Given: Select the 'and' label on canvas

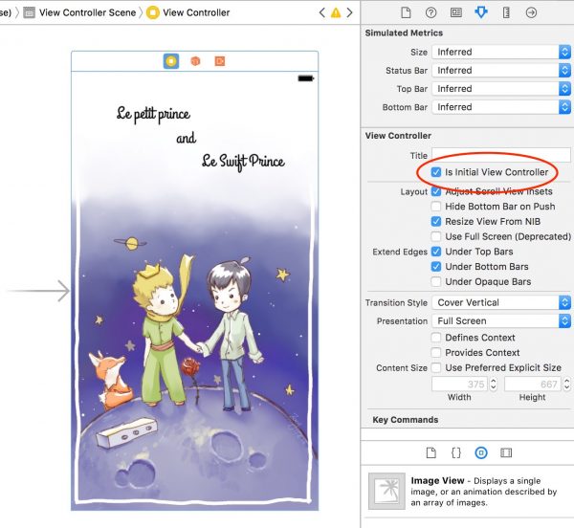Looking at the screenshot, I should pos(186,138).
